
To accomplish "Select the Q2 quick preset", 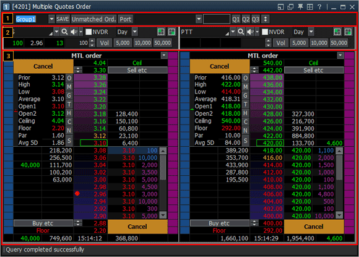I will (246, 19).
